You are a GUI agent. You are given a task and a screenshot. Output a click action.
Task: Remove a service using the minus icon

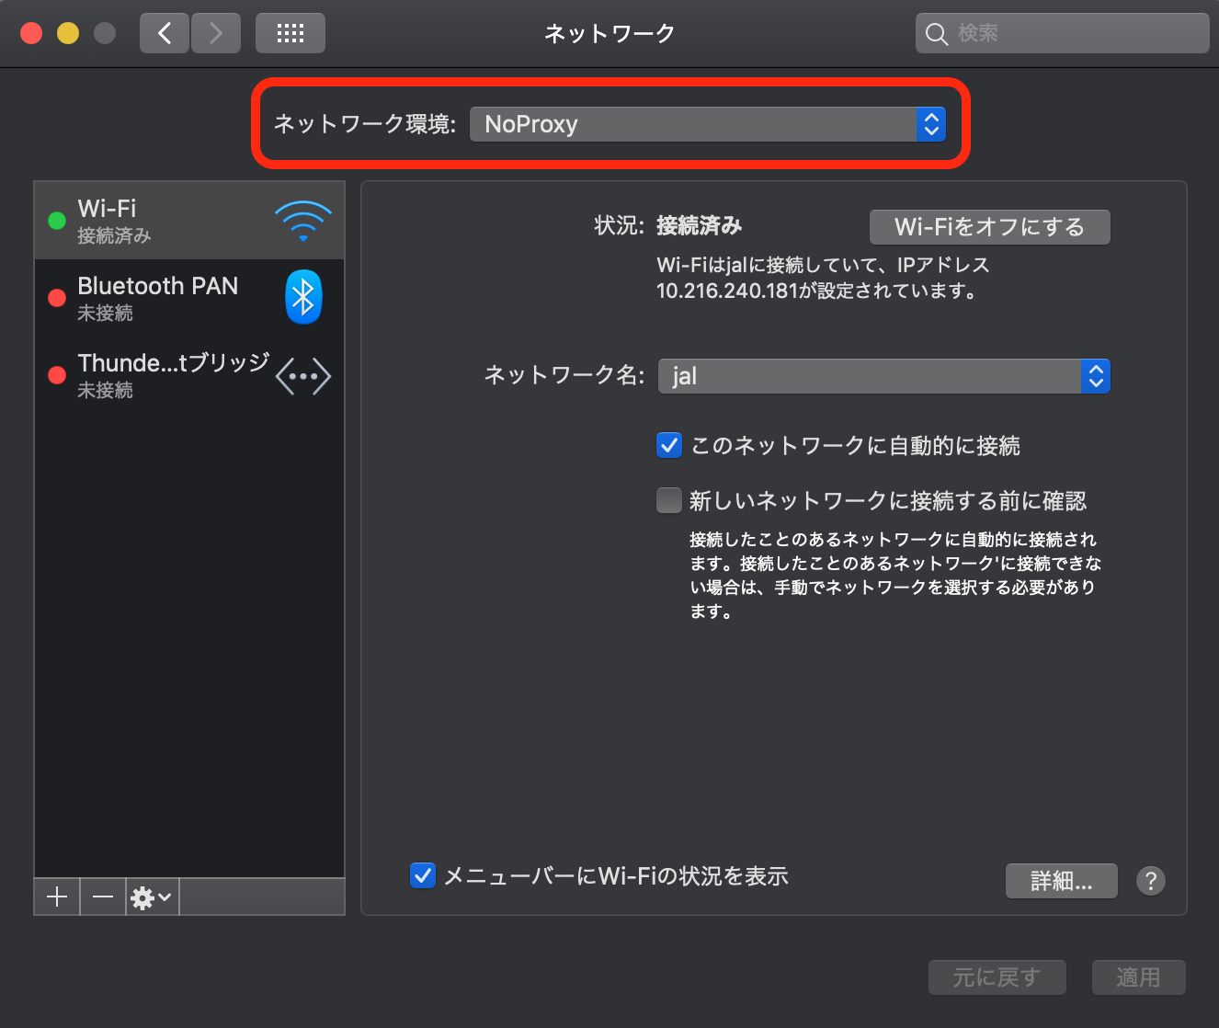point(102,897)
